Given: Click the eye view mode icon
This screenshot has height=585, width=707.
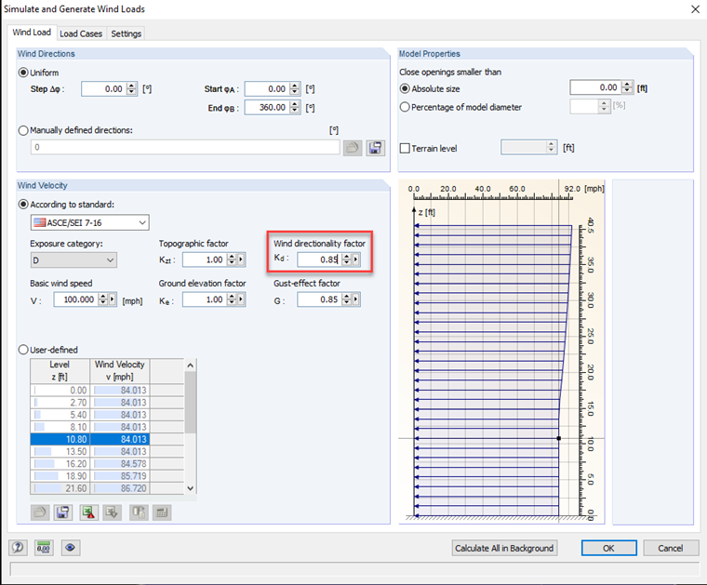Looking at the screenshot, I should coord(70,548).
